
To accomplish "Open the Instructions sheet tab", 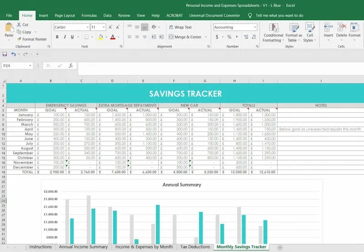I will tap(40, 247).
